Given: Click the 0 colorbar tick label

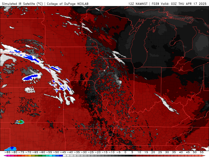Looking at the screenshot, I should [125, 152].
